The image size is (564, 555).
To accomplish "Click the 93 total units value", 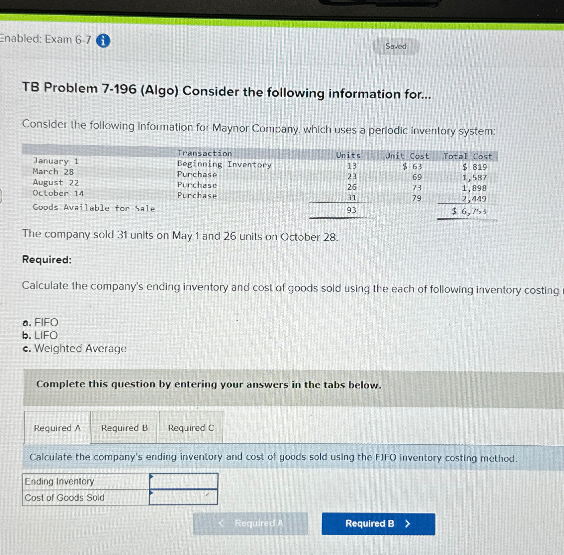I will click(x=351, y=210).
